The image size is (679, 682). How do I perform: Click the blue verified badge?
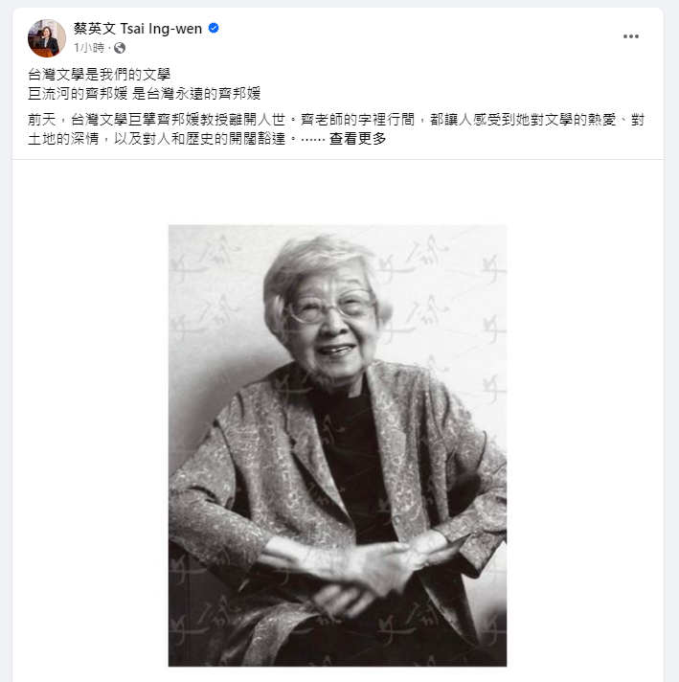pyautogui.click(x=214, y=29)
